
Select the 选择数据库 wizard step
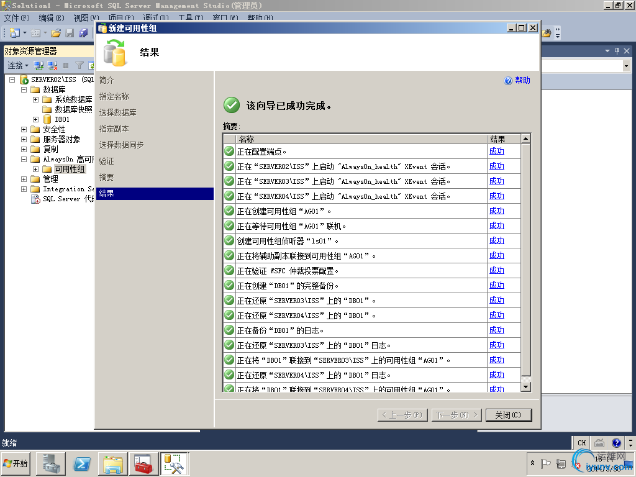(x=117, y=113)
